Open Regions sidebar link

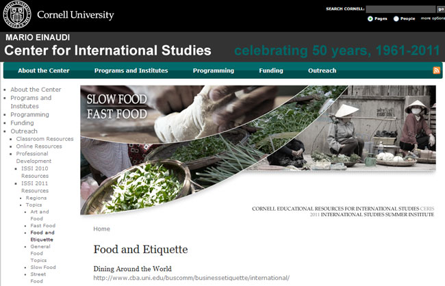36,198
